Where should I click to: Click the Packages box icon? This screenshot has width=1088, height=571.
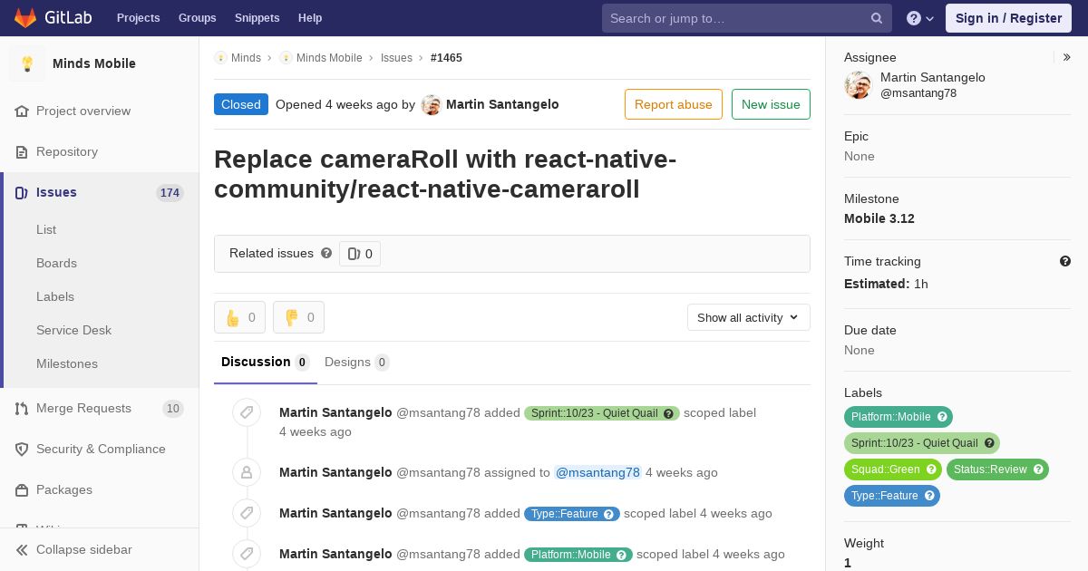click(x=22, y=489)
